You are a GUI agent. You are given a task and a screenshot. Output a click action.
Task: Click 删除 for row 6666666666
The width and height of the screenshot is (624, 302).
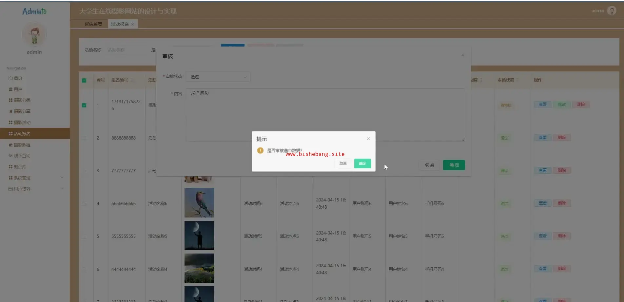pyautogui.click(x=562, y=203)
